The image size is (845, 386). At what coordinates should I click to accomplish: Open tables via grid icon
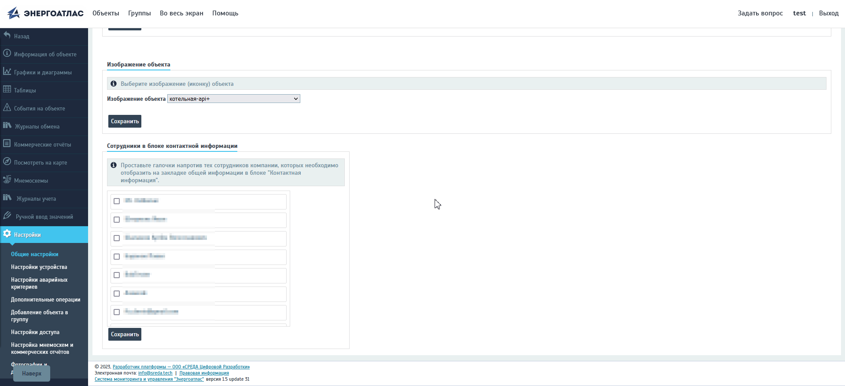coord(7,89)
